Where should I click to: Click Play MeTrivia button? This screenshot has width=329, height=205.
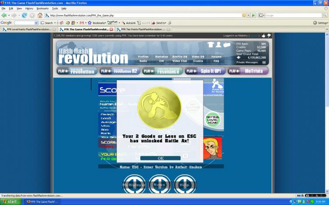248,71
